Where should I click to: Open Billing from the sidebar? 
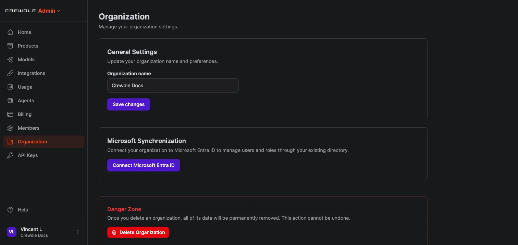coord(44,114)
